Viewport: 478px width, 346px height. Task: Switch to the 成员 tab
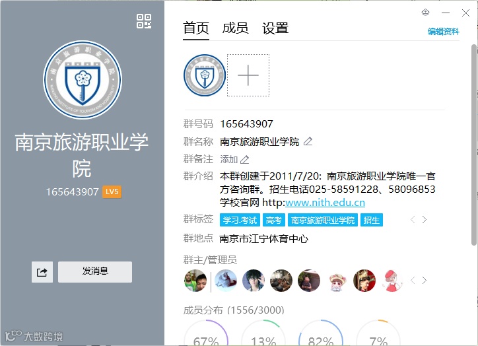235,28
